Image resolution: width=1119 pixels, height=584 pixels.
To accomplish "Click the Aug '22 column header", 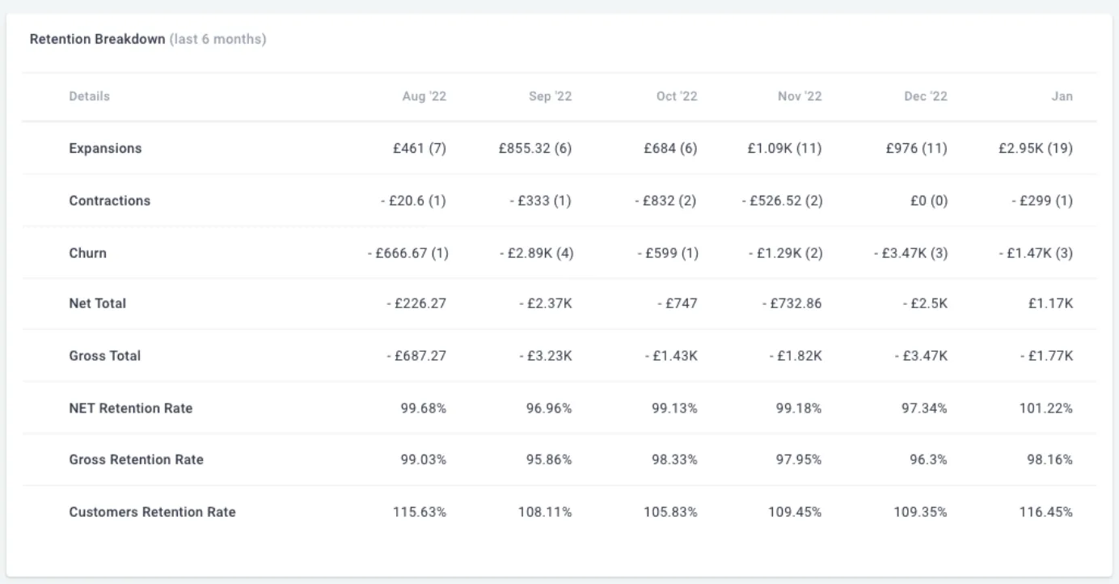I will click(x=424, y=96).
